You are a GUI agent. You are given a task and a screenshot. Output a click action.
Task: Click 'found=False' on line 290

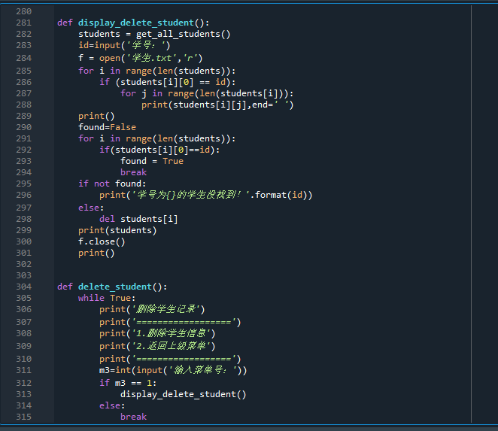coord(107,127)
